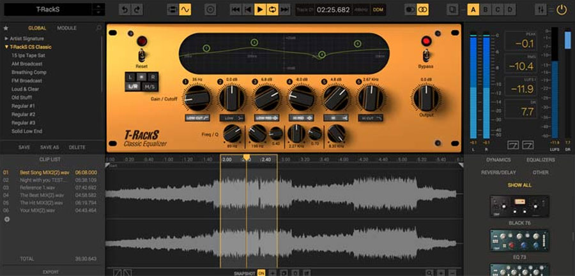
Task: Select the 15 ips Tape Sat preset
Action: [x=28, y=55]
